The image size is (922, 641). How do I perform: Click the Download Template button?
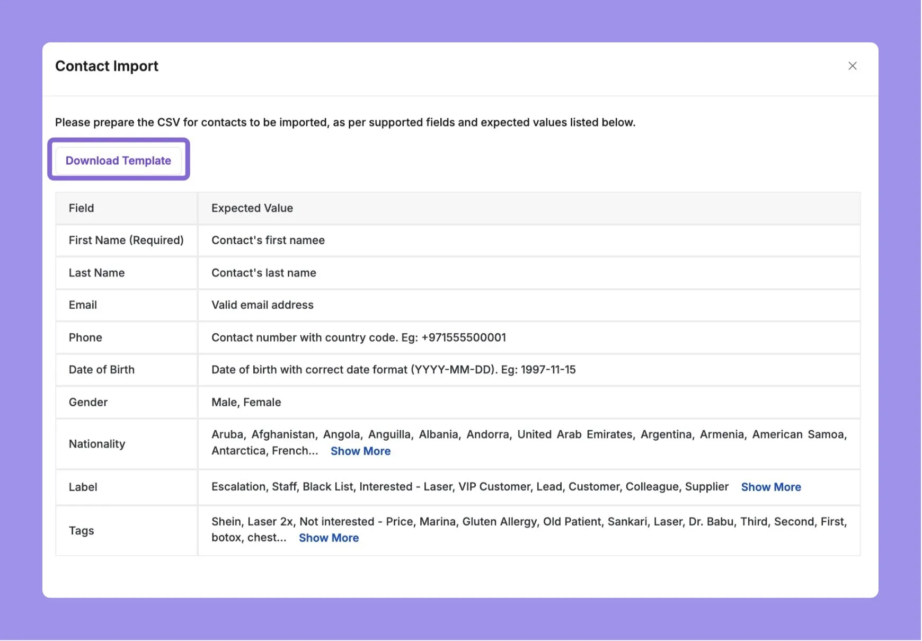click(x=118, y=161)
